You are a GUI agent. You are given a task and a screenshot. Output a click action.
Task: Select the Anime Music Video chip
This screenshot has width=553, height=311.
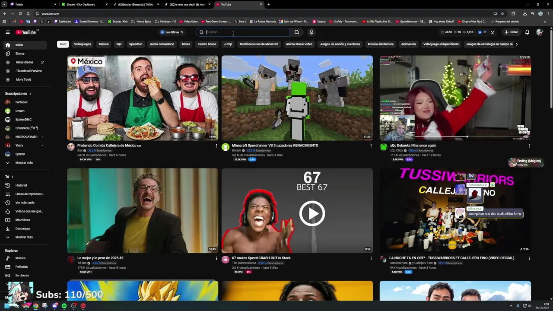299,44
